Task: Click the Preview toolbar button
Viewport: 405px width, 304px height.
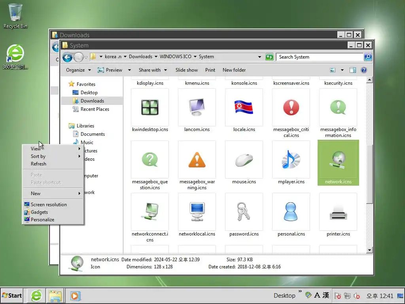Action: tap(110, 70)
